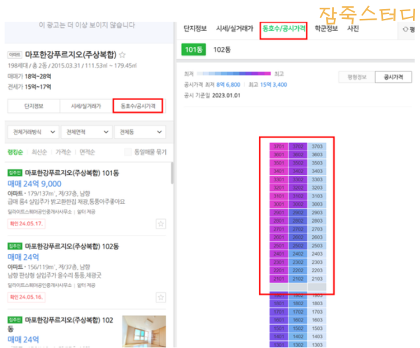Click the 최저-최고 price gradient legend

click(234, 74)
